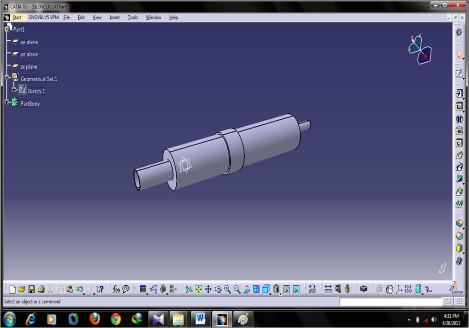Viewport: 469px width, 328px height.
Task: Click the Print icon in bottom toolbar
Action: pos(41,289)
